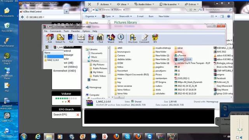Open Flash Renamer desktop icon
249x140 pixels.
tap(7, 42)
